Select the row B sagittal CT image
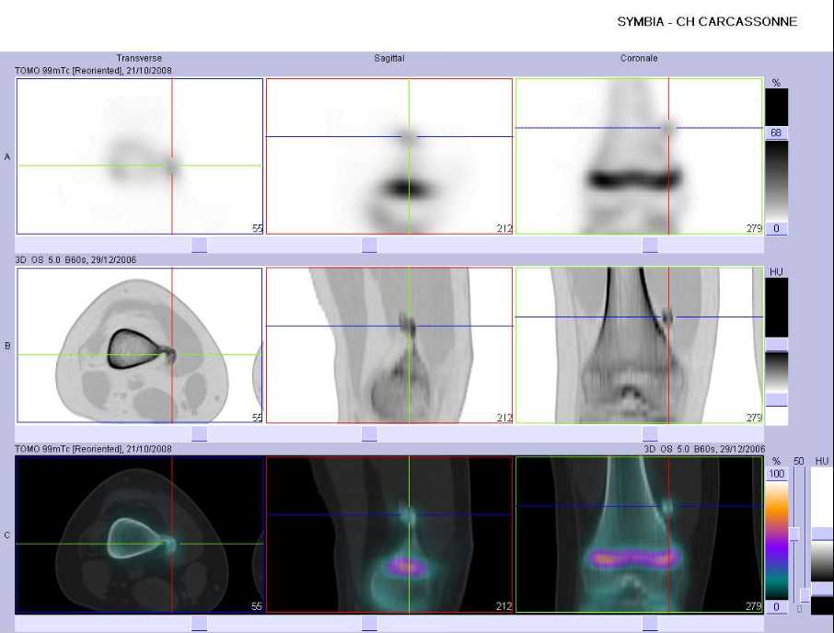This screenshot has width=834, height=633. (389, 345)
